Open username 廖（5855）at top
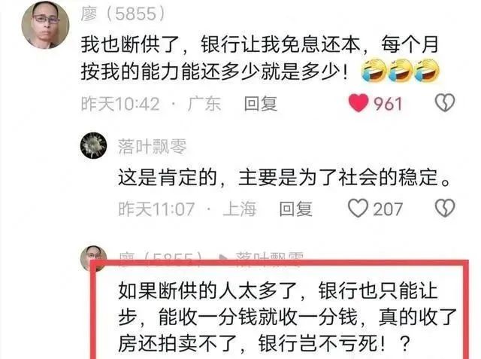The height and width of the screenshot is (359, 481). 123,14
